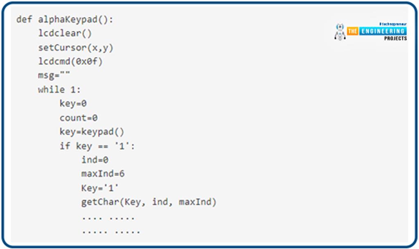419x249 pixels.
Task: Click the msg="" assignment line
Action: [x=54, y=76]
